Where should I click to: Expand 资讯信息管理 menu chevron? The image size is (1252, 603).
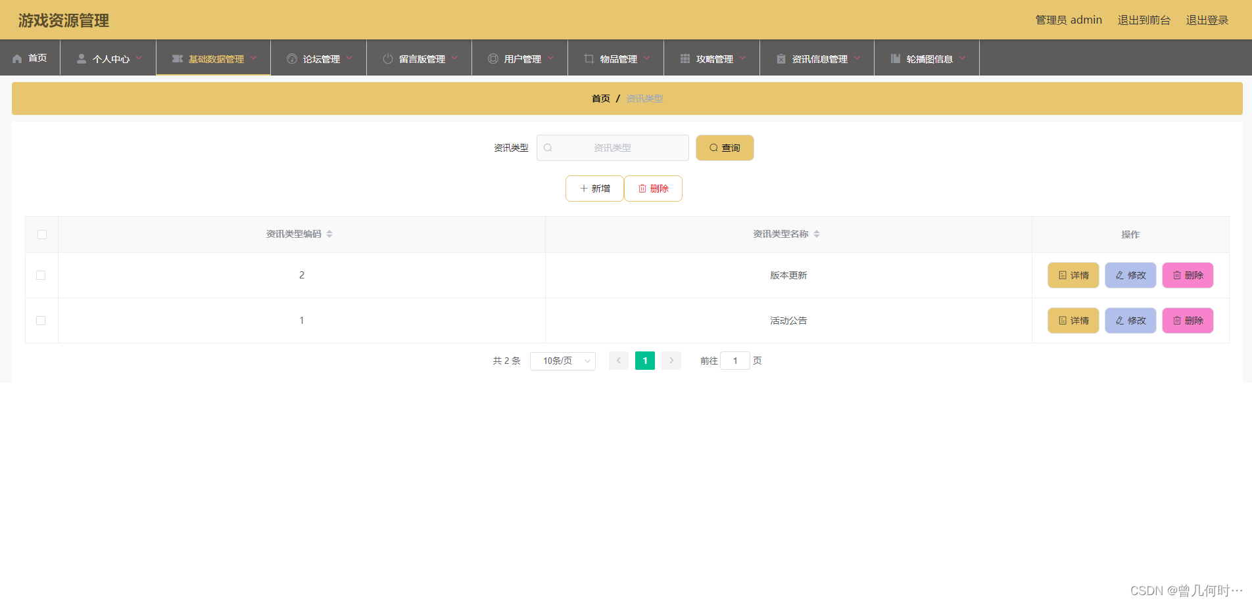857,58
